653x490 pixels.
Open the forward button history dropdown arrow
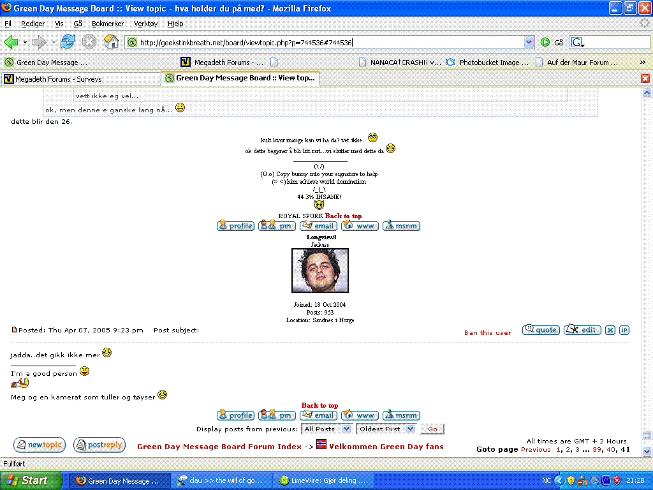54,42
